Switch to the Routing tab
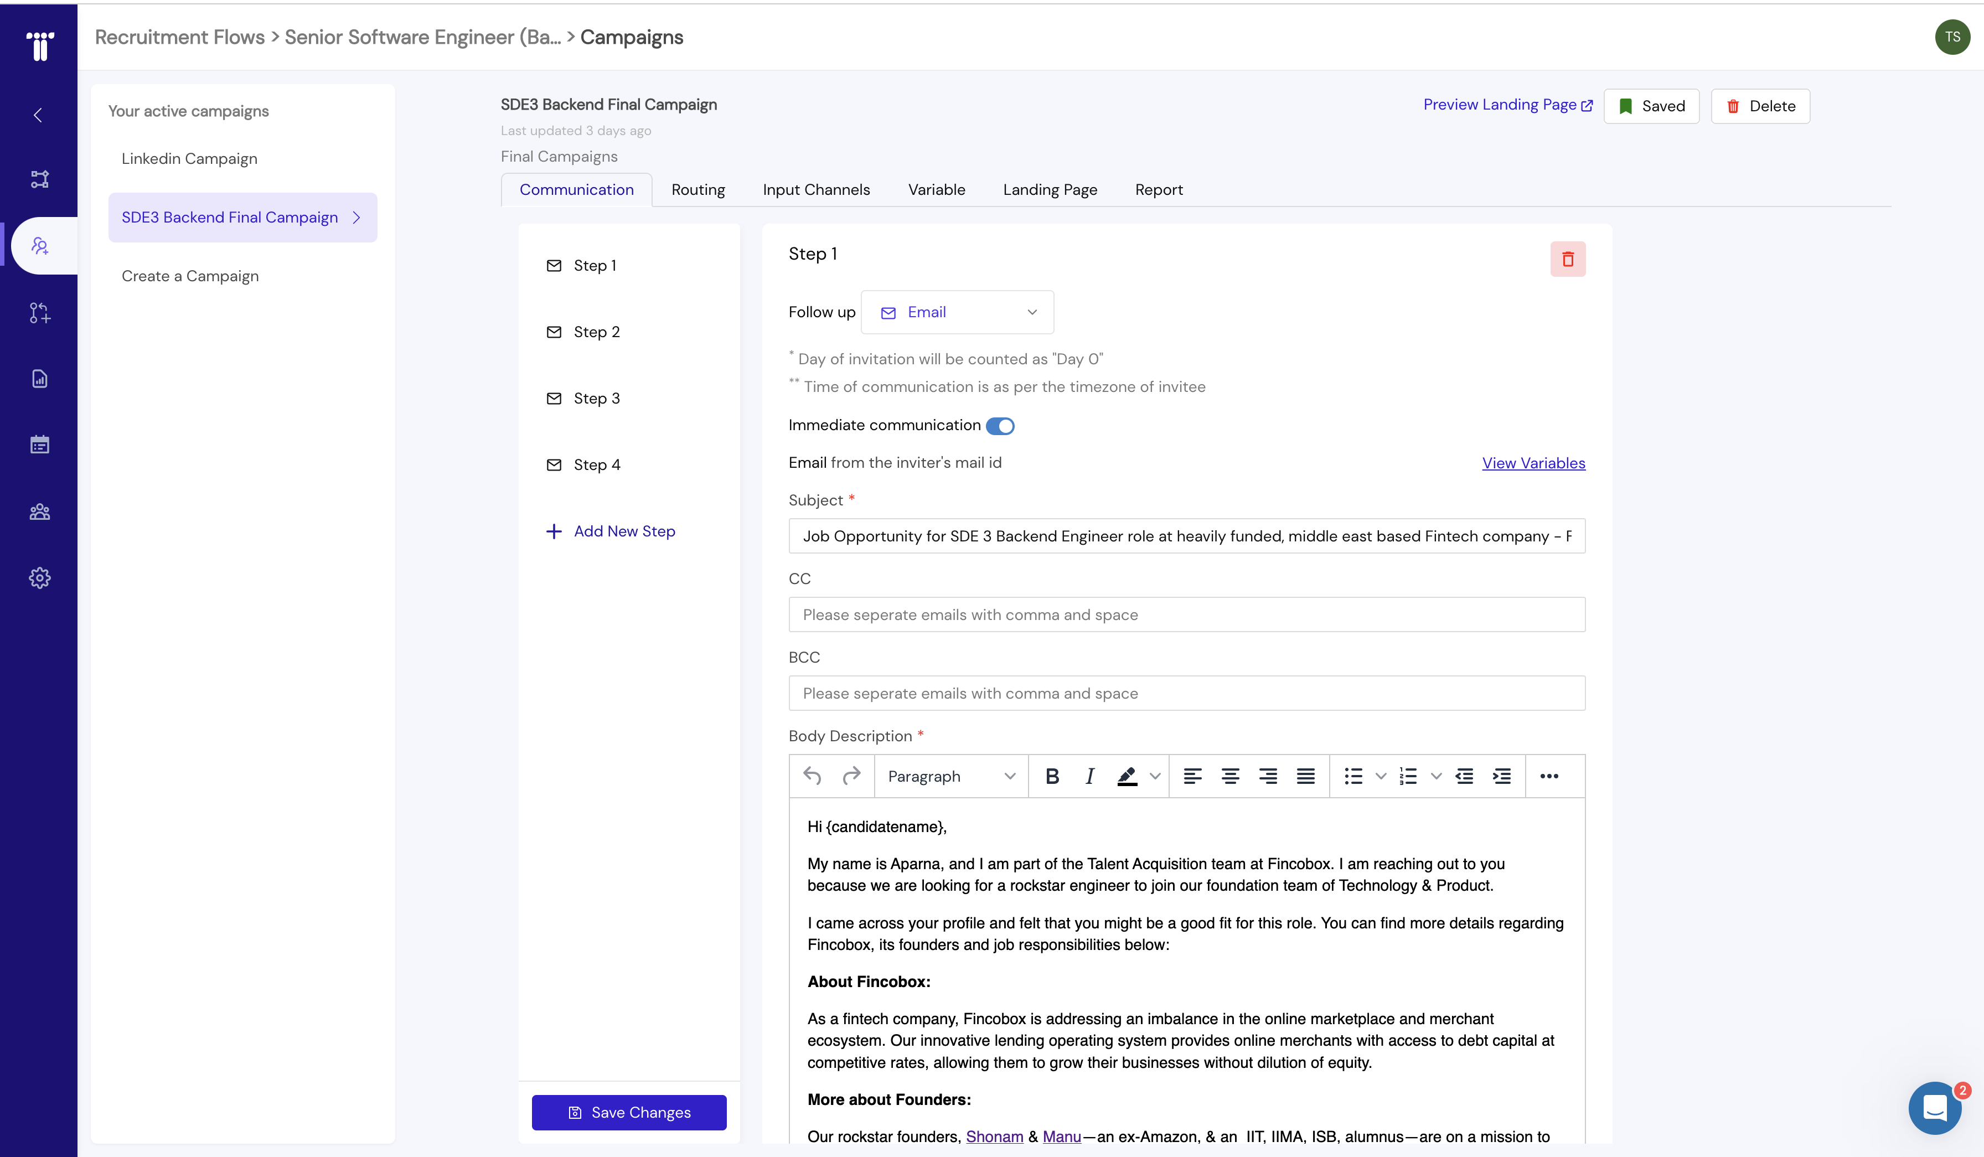Image resolution: width=1984 pixels, height=1157 pixels. pos(697,190)
